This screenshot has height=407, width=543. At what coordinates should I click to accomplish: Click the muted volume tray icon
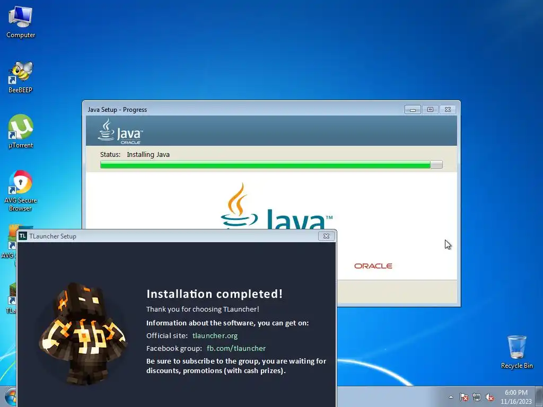(489, 397)
